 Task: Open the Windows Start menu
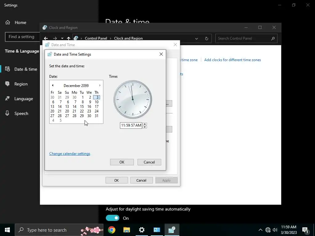pyautogui.click(x=7, y=230)
